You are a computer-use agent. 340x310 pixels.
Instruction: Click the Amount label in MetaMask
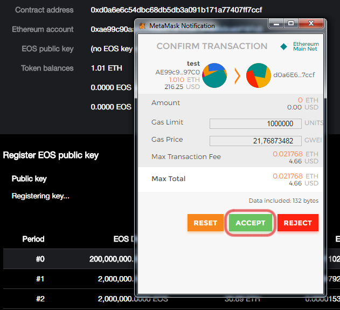tap(165, 102)
